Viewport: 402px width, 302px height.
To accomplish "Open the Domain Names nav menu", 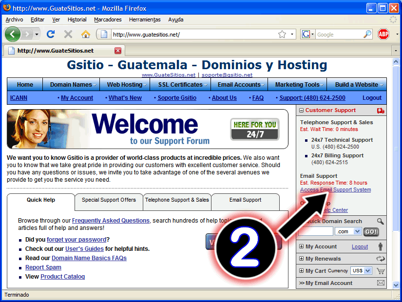I will pos(71,85).
